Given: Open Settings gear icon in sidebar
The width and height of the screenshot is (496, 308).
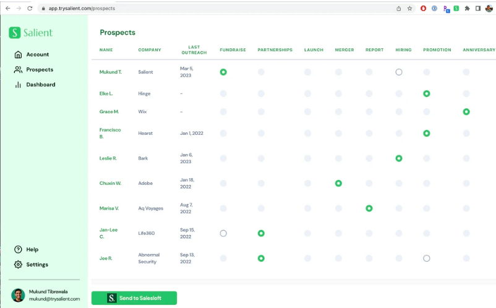Looking at the screenshot, I should click(x=18, y=264).
